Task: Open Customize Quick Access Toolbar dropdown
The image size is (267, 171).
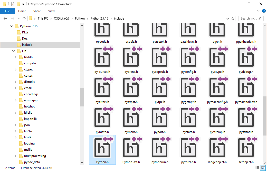Action: coord(23,4)
